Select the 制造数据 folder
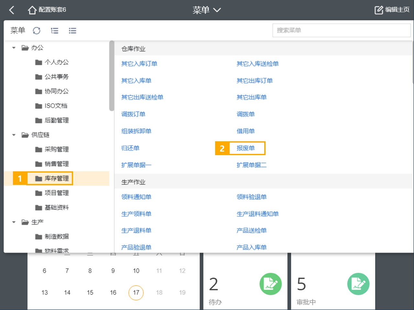414x310 pixels. tap(52, 237)
